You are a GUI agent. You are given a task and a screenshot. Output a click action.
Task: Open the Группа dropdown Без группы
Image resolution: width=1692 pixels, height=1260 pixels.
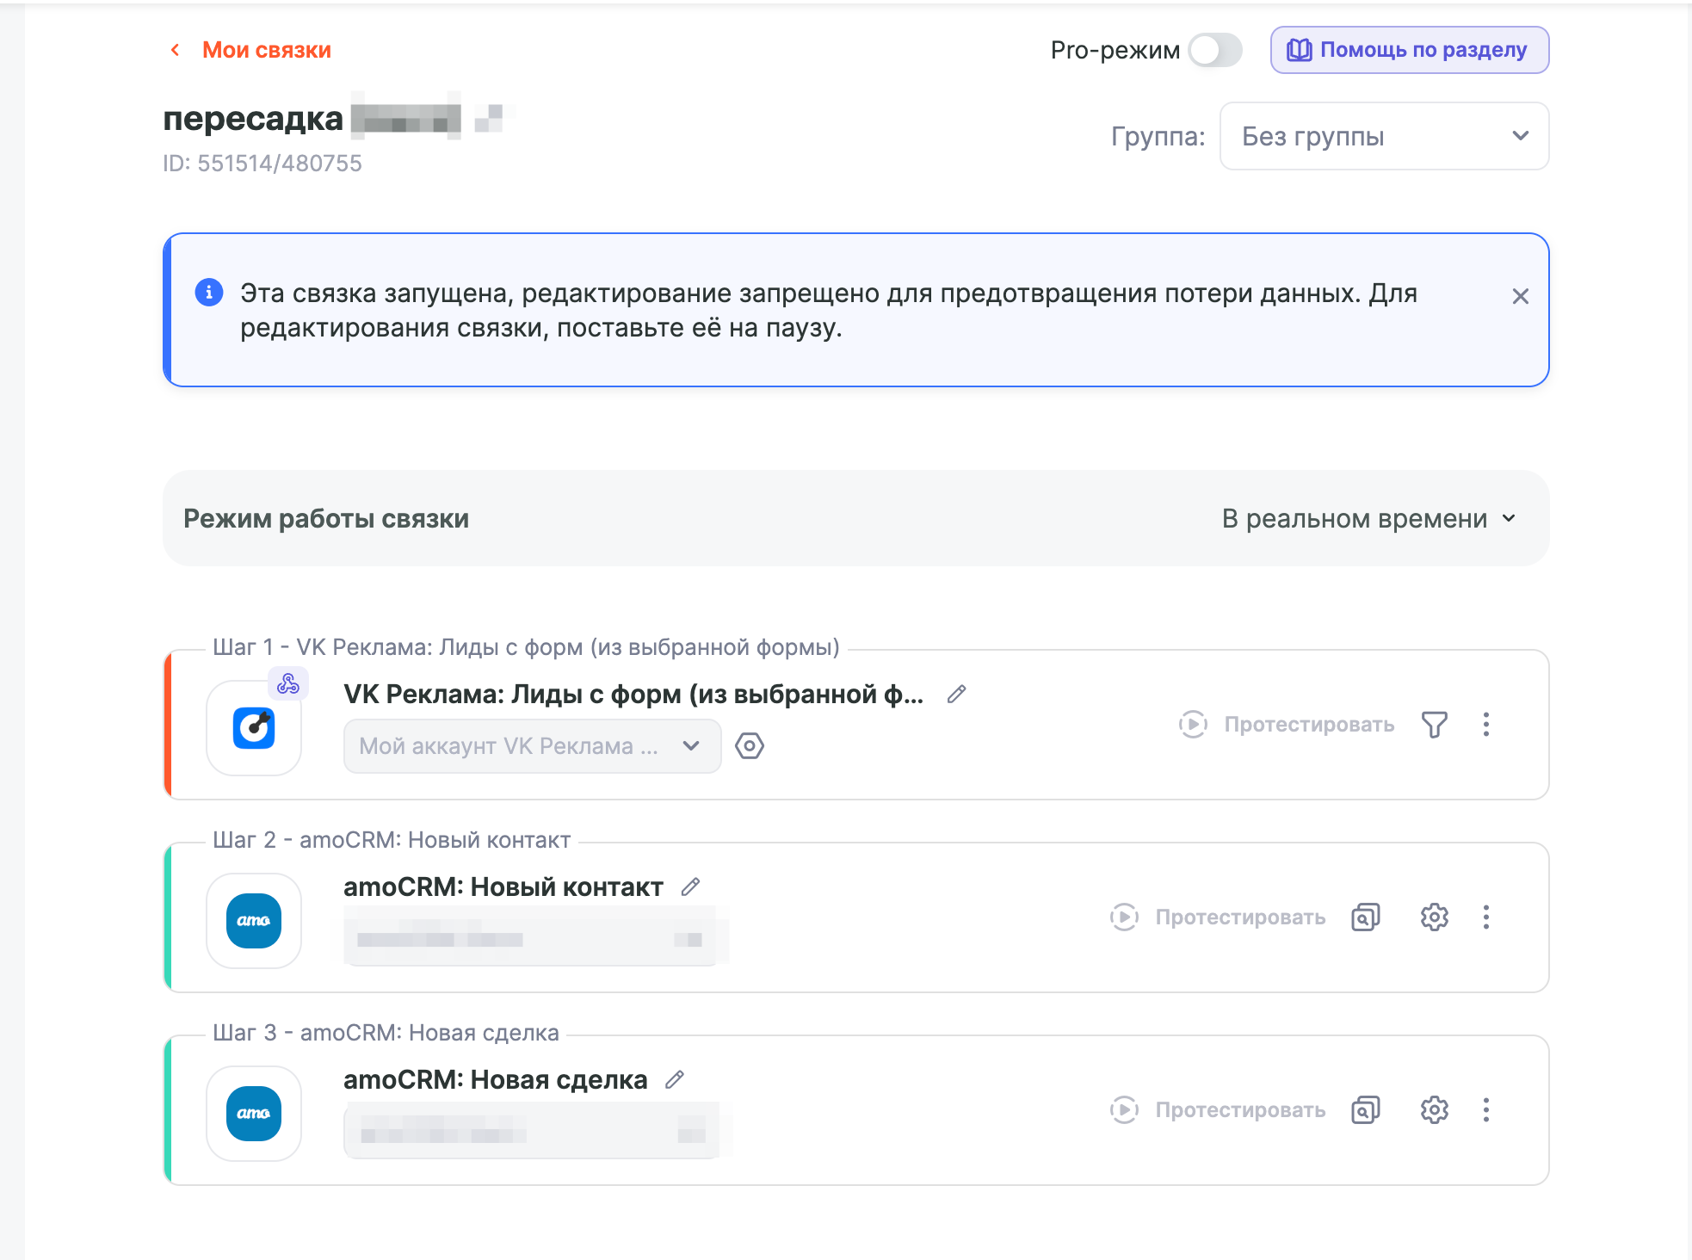[1384, 136]
